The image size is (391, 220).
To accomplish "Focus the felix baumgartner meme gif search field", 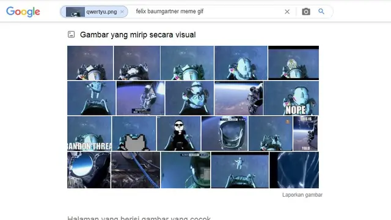I will (207, 12).
